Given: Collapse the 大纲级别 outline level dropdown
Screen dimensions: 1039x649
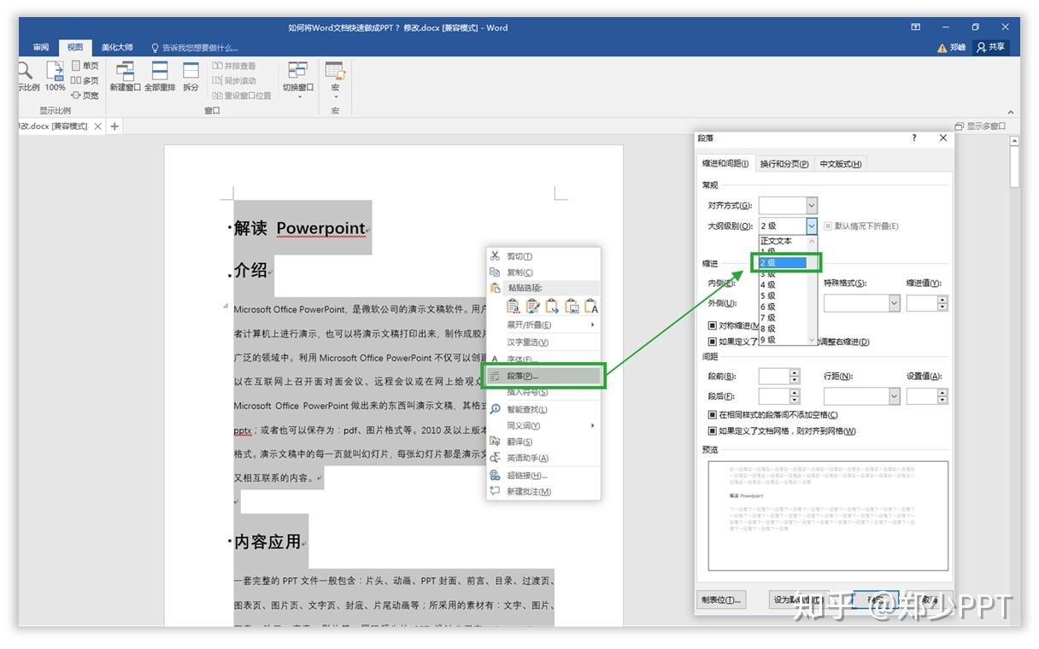Looking at the screenshot, I should click(812, 226).
